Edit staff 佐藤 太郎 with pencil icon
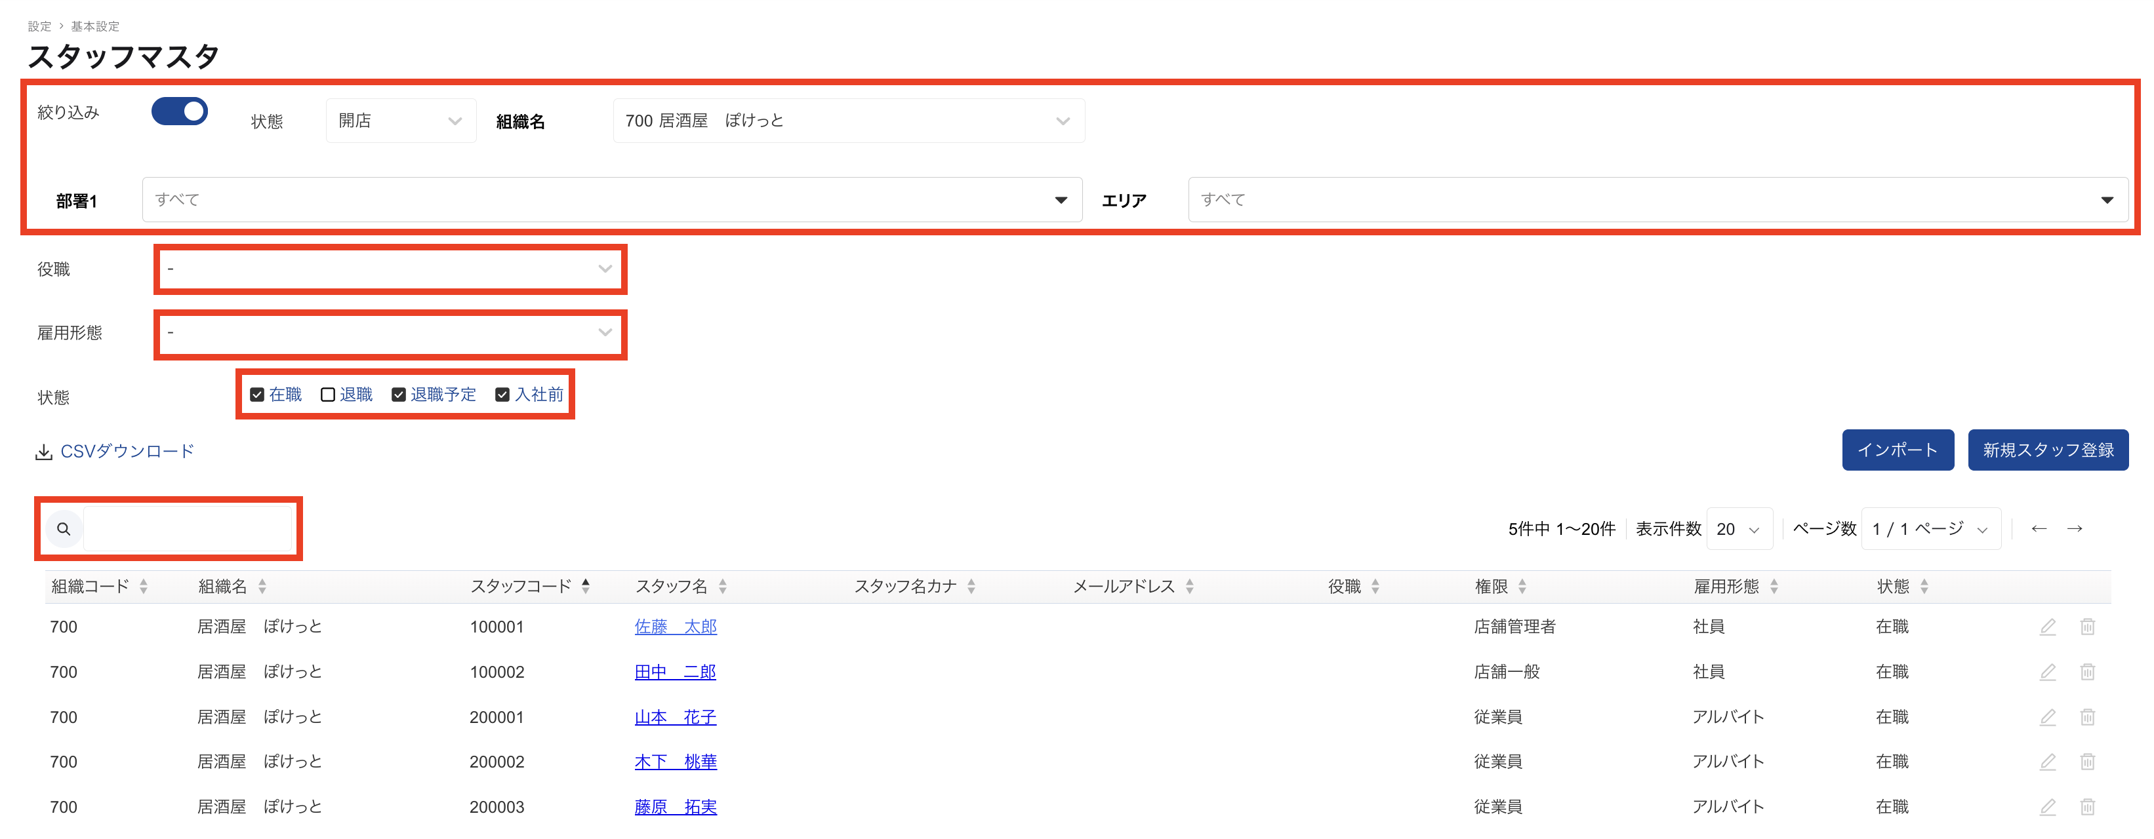The height and width of the screenshot is (839, 2154). coord(2047,627)
